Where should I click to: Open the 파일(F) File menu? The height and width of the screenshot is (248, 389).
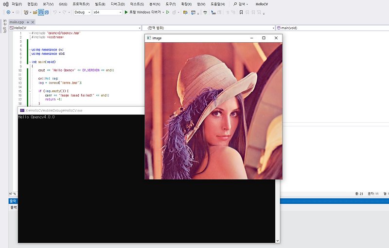pos(17,4)
